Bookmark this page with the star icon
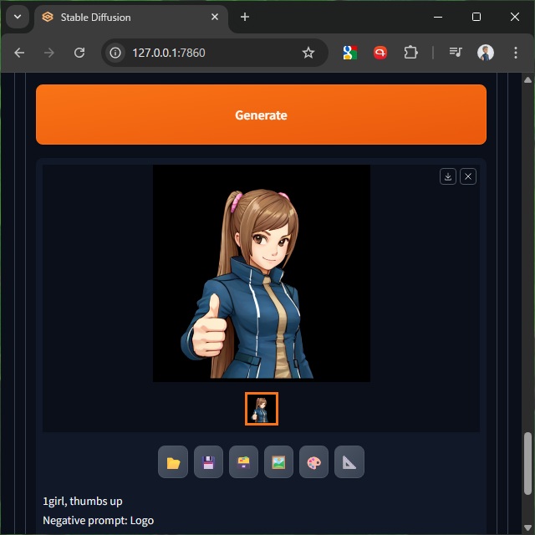This screenshot has height=535, width=535. click(x=308, y=53)
